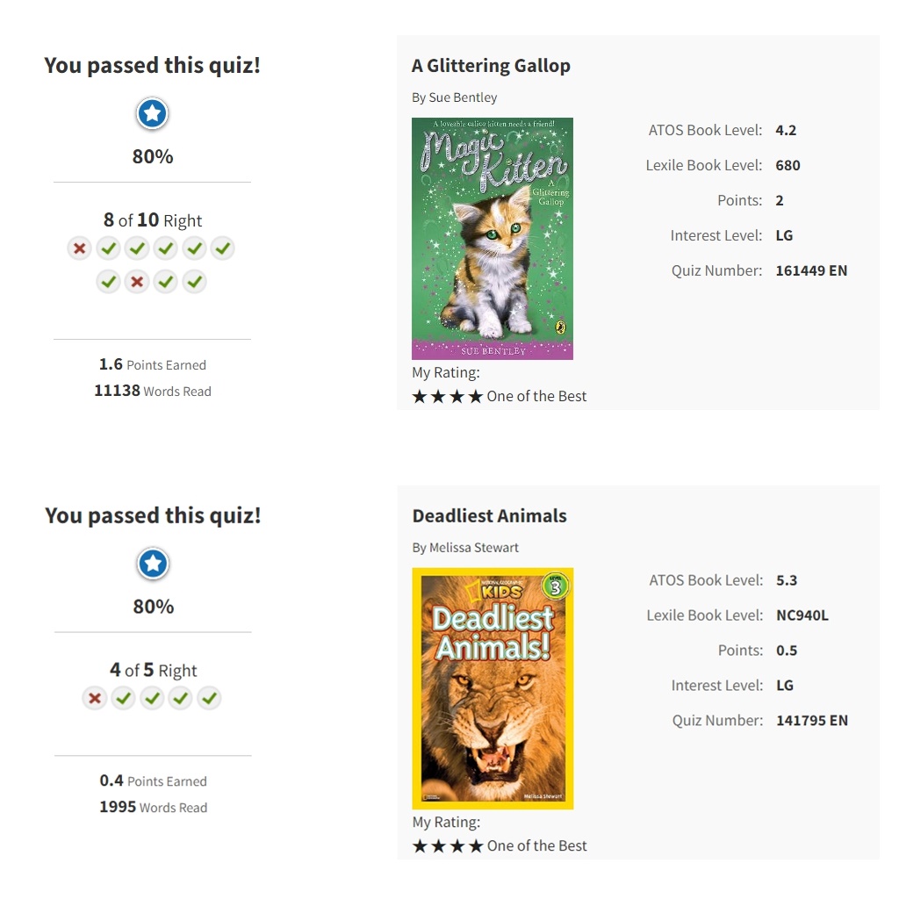
Task: Click author name Melissa Stewart
Action: [x=473, y=548]
